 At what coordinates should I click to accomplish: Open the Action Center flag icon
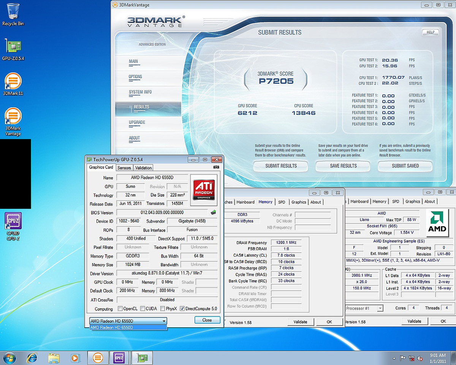pos(403,358)
